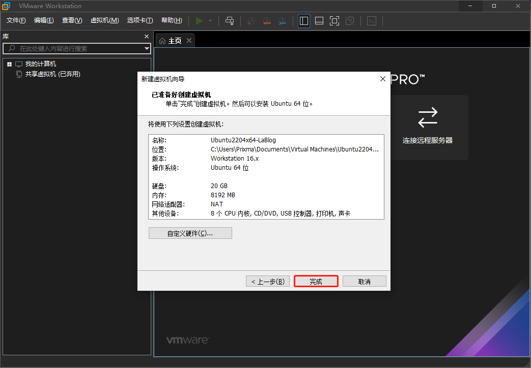Maximize the VMware Workstation window
Screen dimensions: 531x368
(494, 6)
